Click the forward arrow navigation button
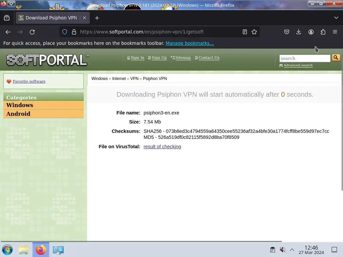The height and width of the screenshot is (257, 343). pyautogui.click(x=20, y=32)
